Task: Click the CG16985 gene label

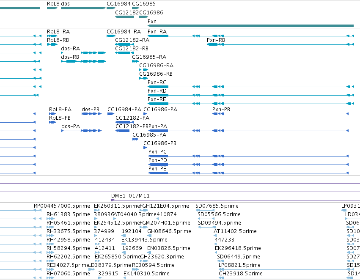Action: pyautogui.click(x=144, y=4)
